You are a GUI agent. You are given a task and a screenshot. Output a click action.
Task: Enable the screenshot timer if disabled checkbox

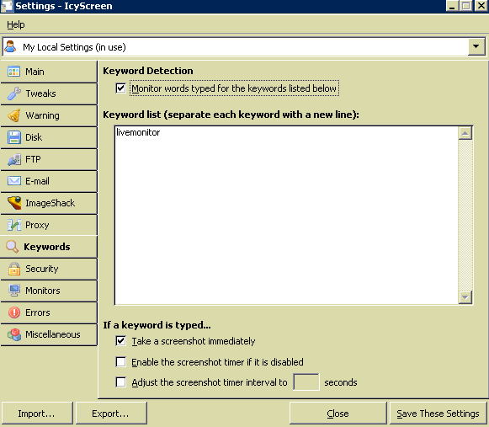point(120,362)
